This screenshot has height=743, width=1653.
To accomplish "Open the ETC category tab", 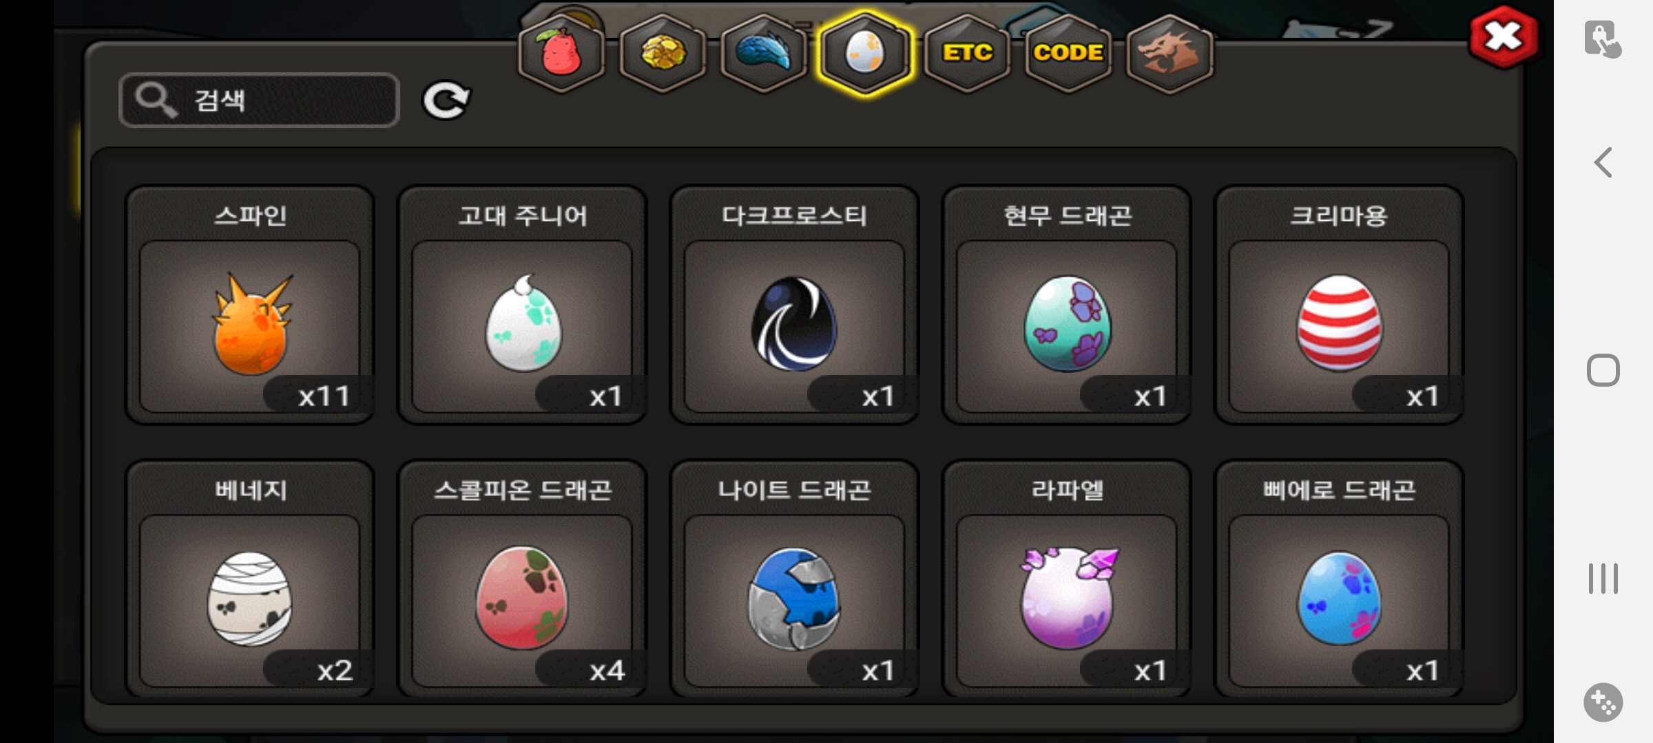I will pos(967,53).
